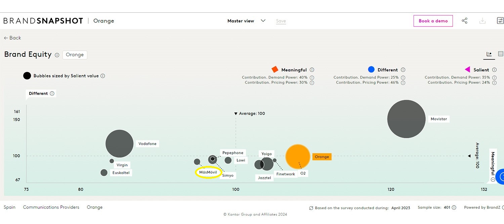Screen dimensions: 504x224
Task: Click the info icon next to Meaningful label
Action: pos(312,70)
